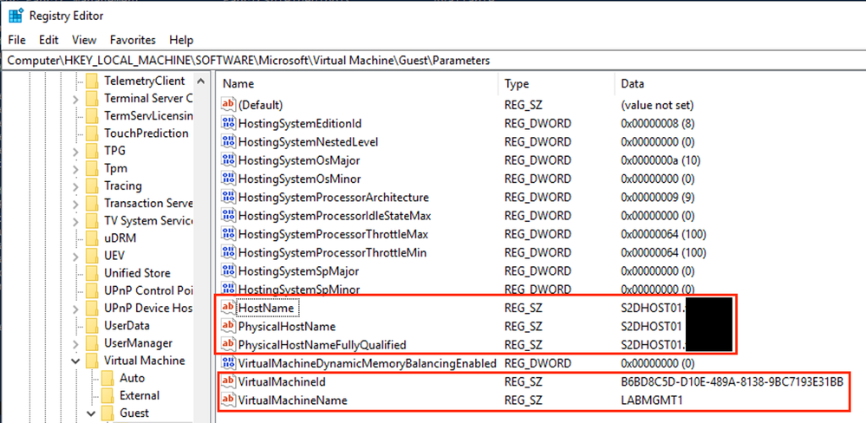Select the HostingSystemOsMinor DWORD icon

227,179
